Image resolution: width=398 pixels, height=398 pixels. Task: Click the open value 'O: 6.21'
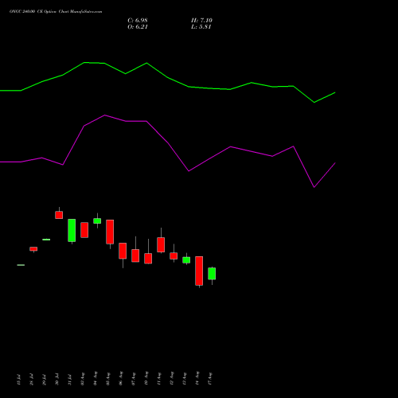point(138,27)
